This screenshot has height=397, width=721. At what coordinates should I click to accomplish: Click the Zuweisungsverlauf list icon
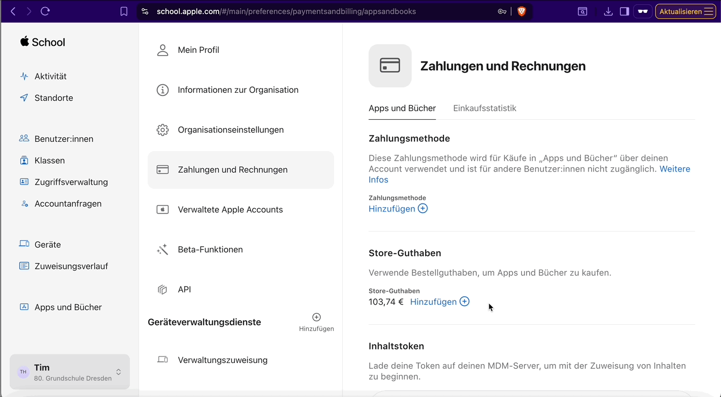coord(24,266)
